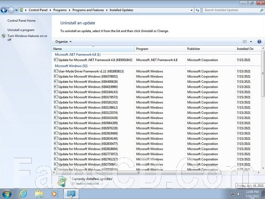
Task: Click the icon of update KB4490628
Action: (x=56, y=82)
